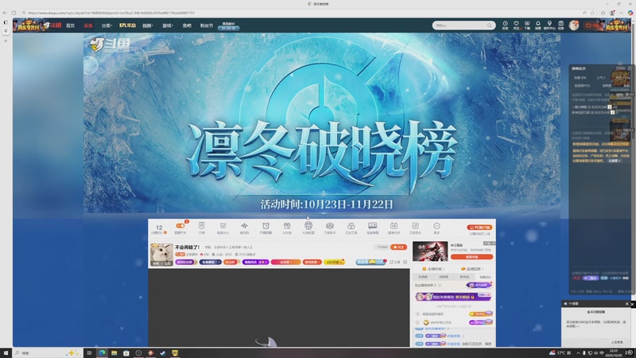Open '鱼吧' fish bar in navigation
The width and height of the screenshot is (636, 358).
pos(187,25)
